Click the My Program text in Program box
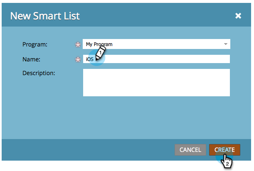The height and width of the screenshot is (171, 254). [x=99, y=44]
